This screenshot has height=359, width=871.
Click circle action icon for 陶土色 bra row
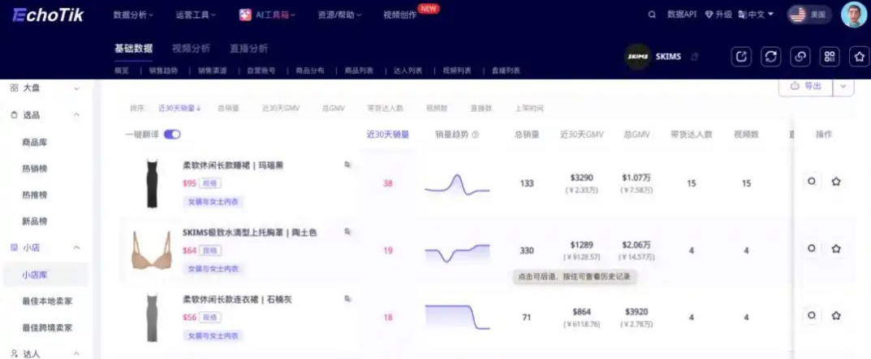coord(811,250)
